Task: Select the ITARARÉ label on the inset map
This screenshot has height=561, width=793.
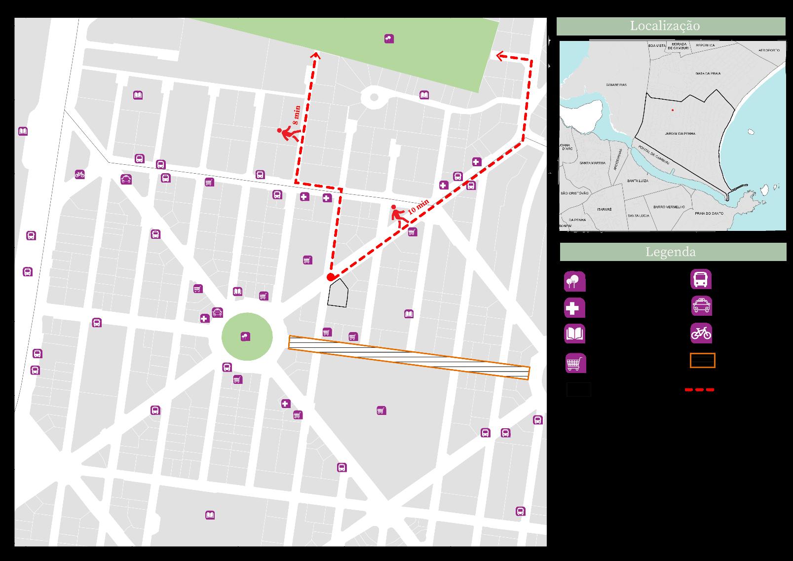Action: click(x=604, y=210)
